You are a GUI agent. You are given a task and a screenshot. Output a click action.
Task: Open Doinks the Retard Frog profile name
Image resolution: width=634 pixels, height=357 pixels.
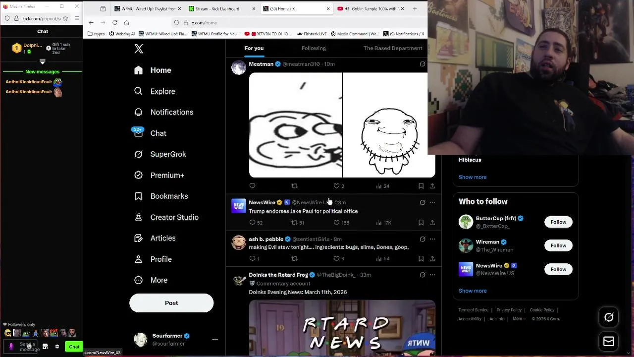[x=278, y=275]
